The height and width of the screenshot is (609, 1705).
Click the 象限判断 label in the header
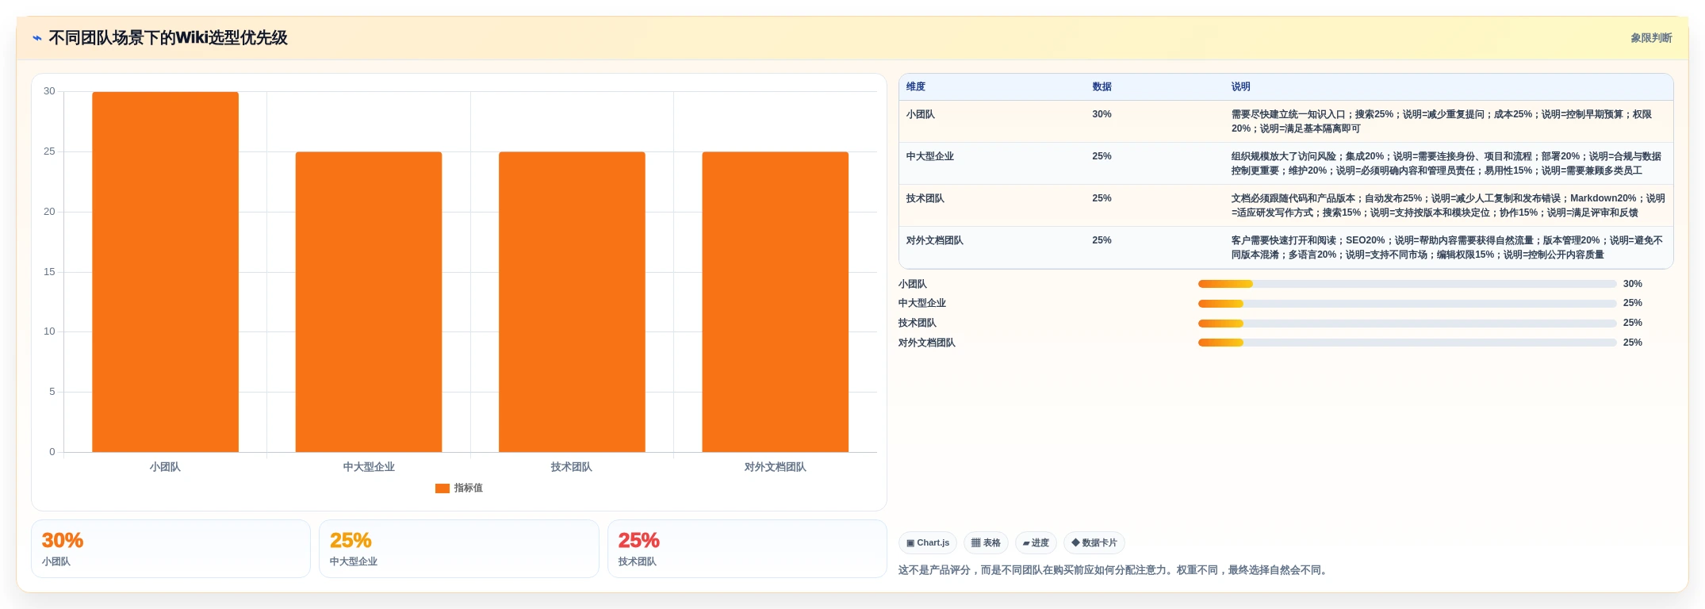point(1651,38)
